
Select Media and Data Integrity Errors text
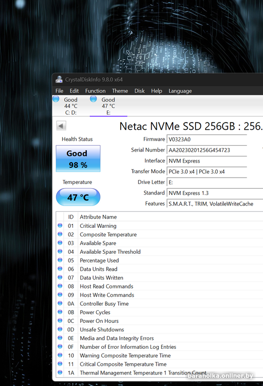point(117,338)
